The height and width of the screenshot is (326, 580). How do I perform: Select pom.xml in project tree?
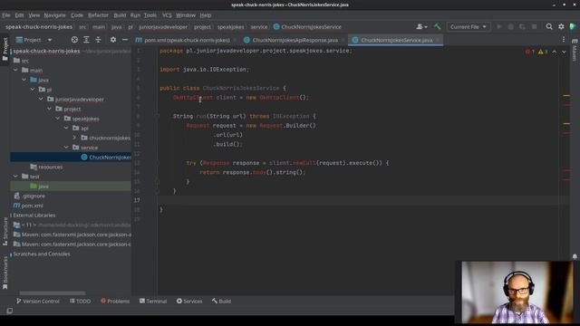(28, 206)
